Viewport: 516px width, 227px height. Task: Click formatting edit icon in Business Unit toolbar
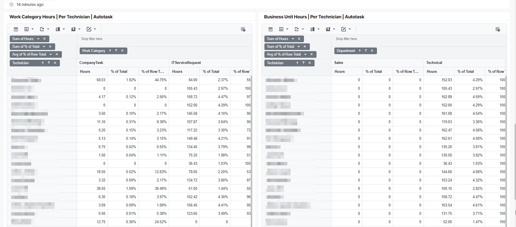(344, 29)
